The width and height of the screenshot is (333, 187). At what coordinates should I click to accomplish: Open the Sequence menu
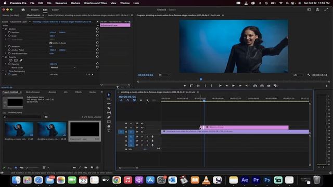pyautogui.click(x=61, y=3)
